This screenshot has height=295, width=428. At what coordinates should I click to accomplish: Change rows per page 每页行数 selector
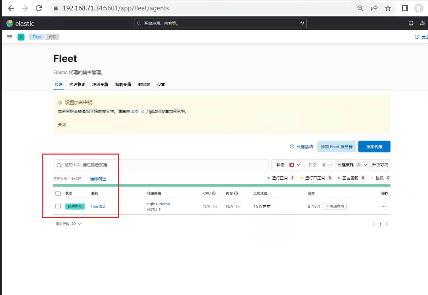pyautogui.click(x=68, y=224)
